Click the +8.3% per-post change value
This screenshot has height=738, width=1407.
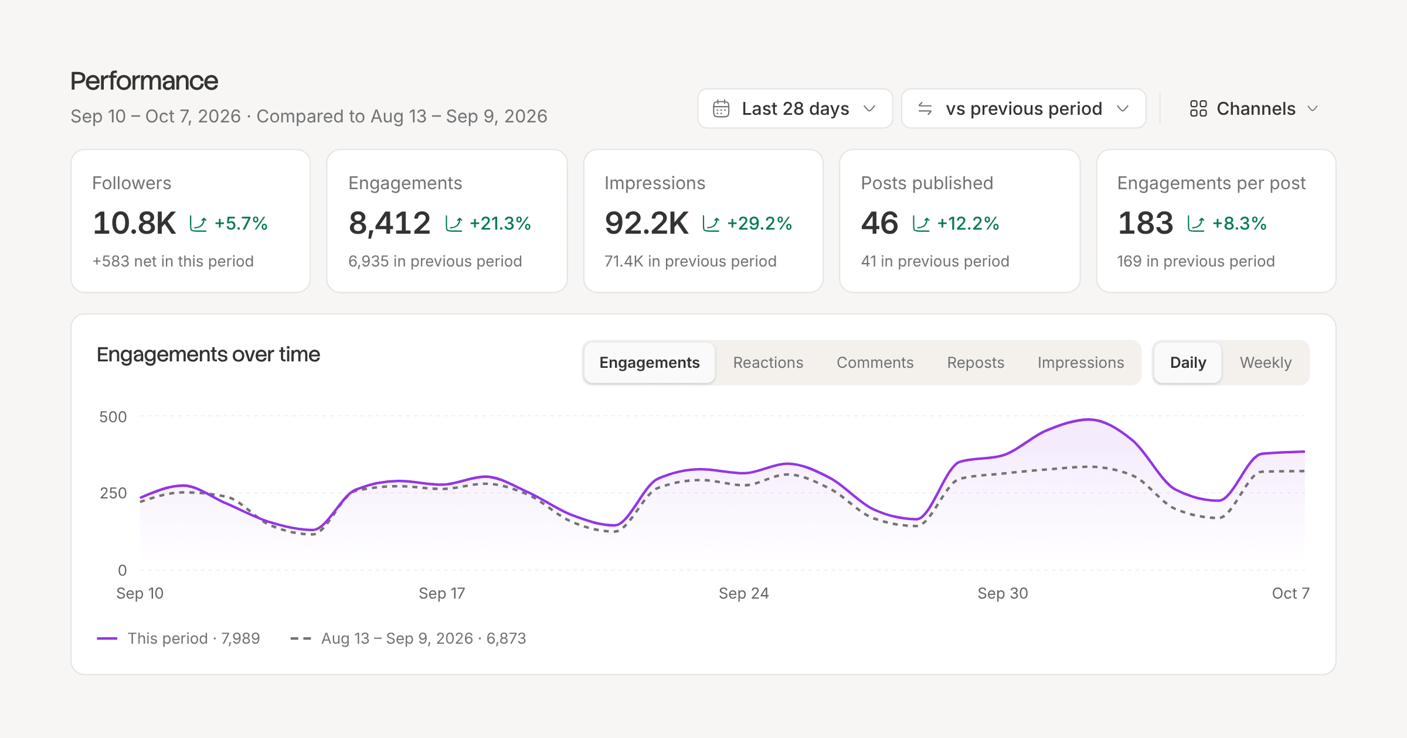pos(1239,224)
